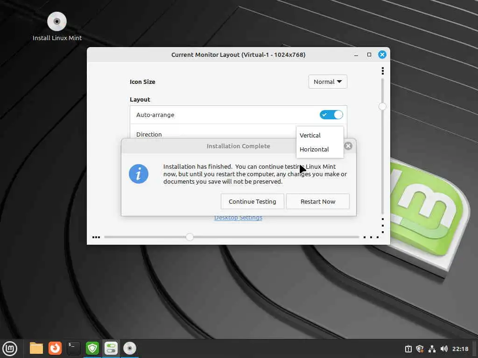Switch to the Desktop settings taskbar window

coord(111,348)
